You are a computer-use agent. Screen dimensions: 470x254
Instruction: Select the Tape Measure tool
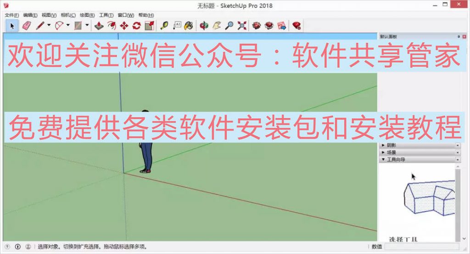click(x=164, y=26)
